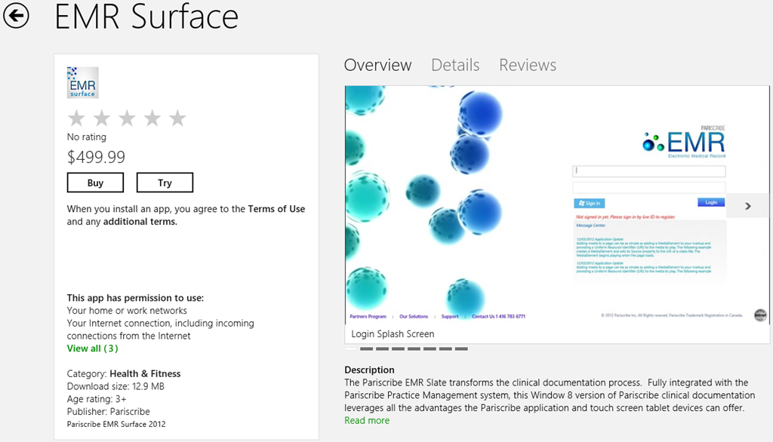773x442 pixels.
Task: Click the fifth rating star
Action: (x=177, y=118)
